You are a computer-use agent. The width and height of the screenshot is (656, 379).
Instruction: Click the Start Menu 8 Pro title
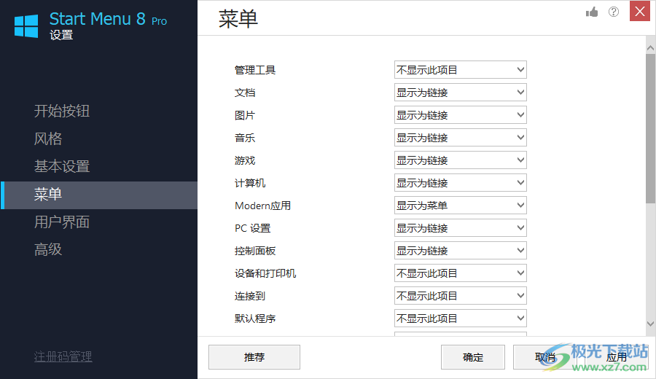(x=108, y=19)
